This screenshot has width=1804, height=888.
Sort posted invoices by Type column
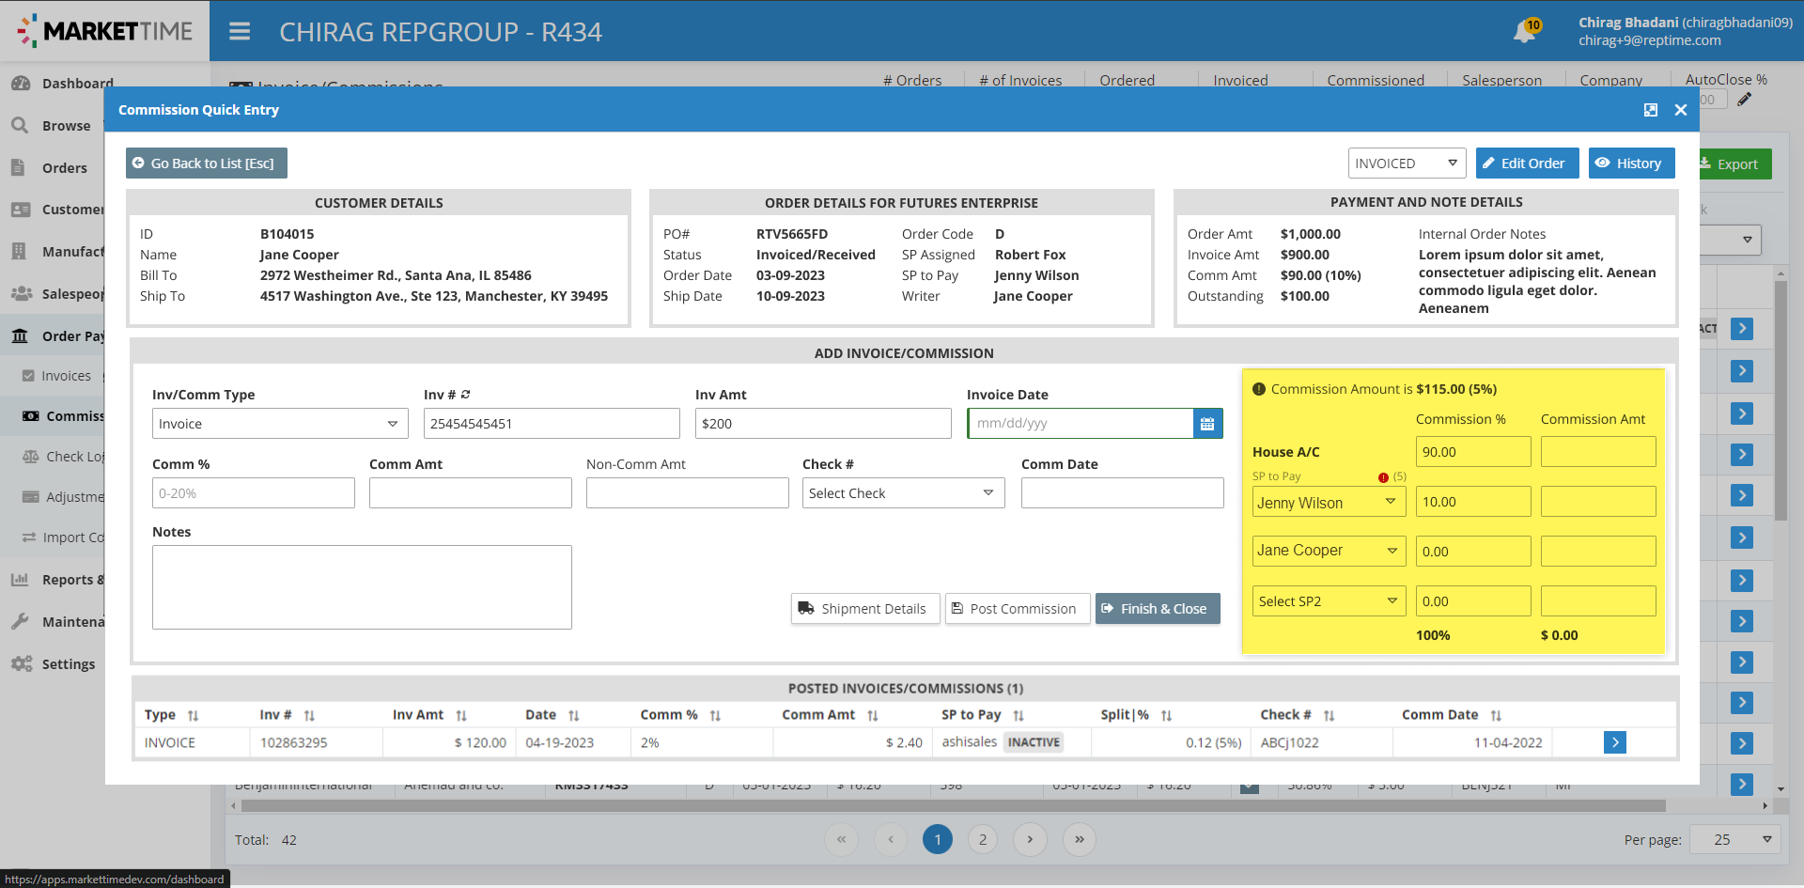[193, 715]
